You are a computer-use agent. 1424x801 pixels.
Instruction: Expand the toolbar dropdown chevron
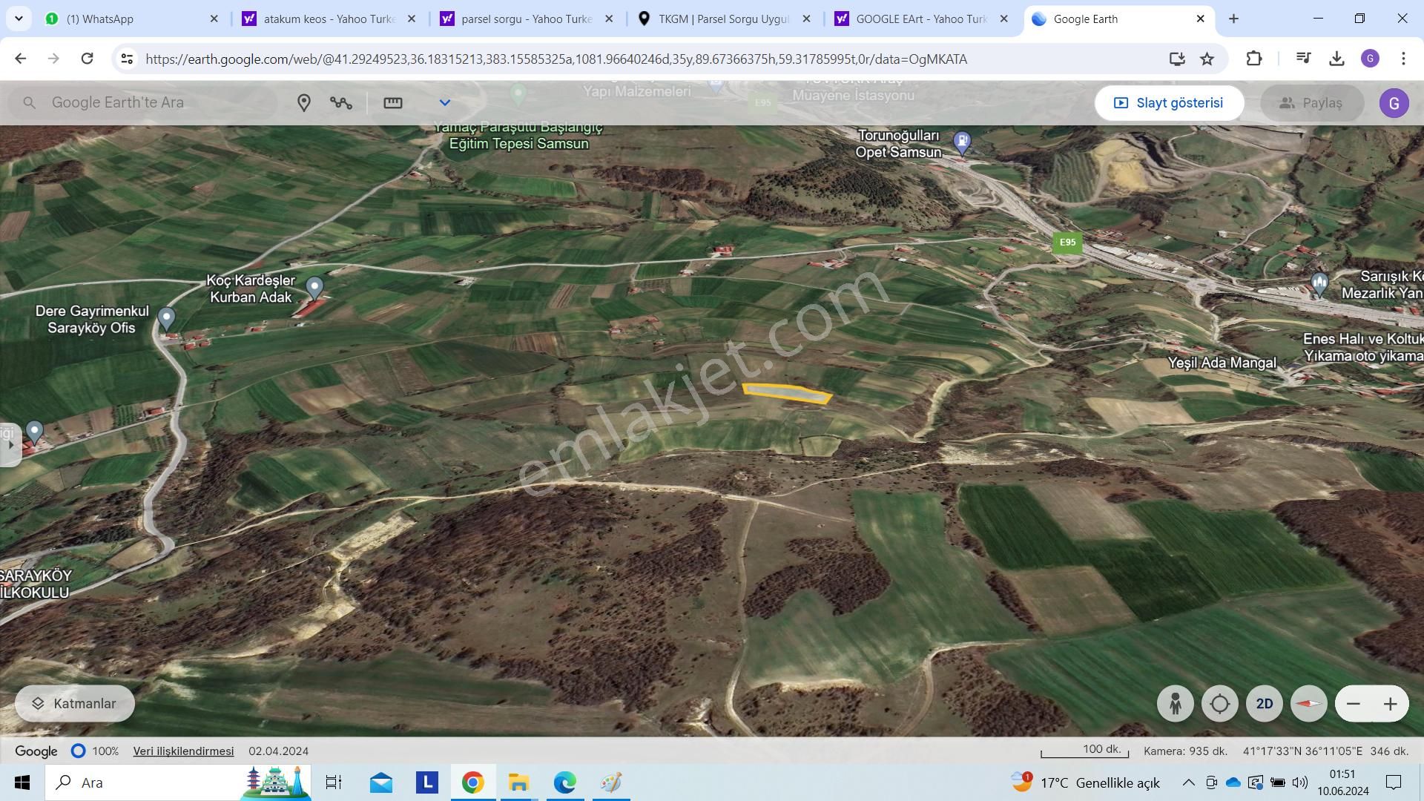(445, 103)
